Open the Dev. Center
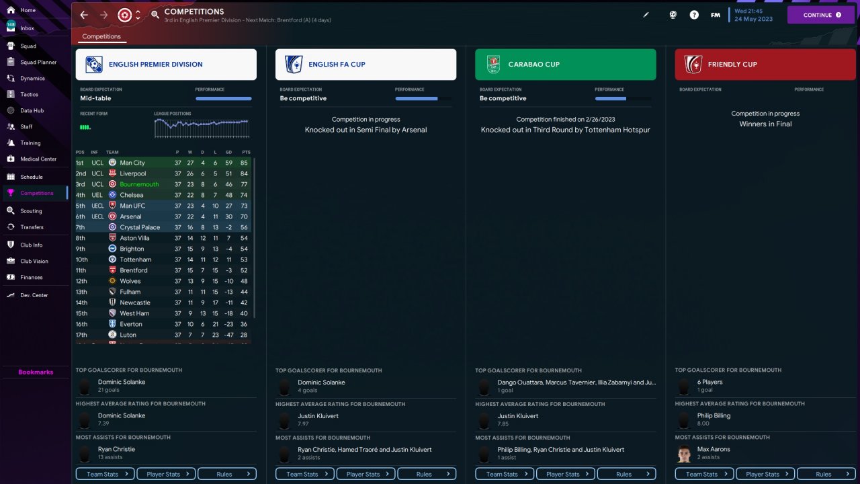This screenshot has height=484, width=860. [34, 295]
